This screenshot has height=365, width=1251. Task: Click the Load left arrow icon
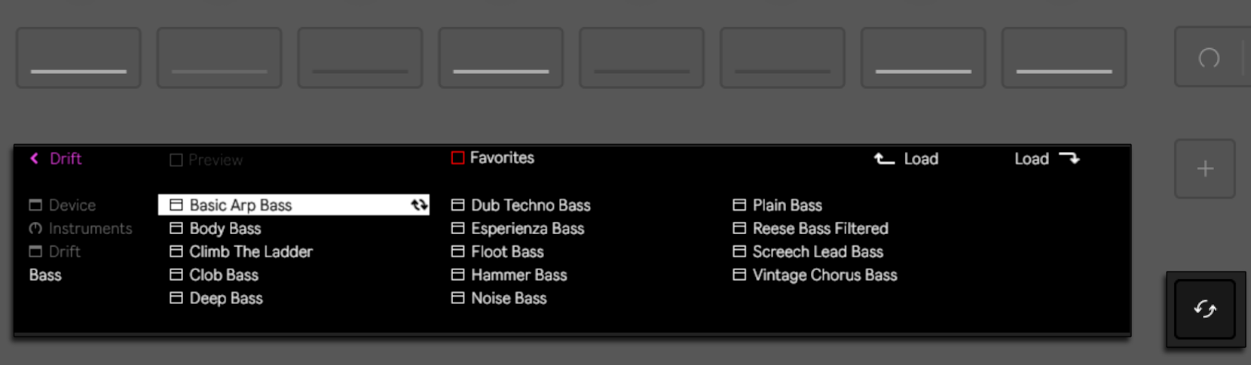click(x=884, y=159)
